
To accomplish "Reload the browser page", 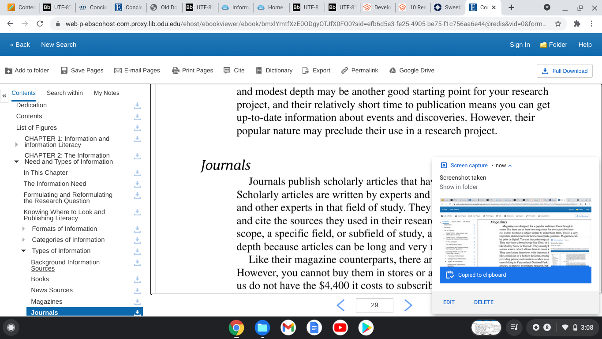I will point(40,24).
